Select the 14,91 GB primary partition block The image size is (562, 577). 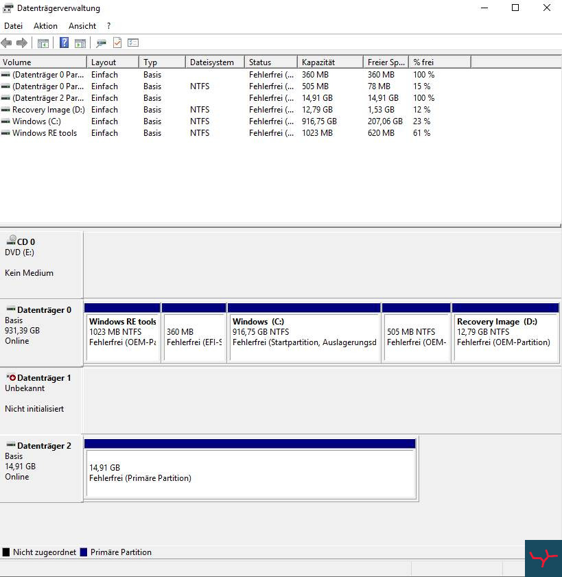pyautogui.click(x=250, y=473)
